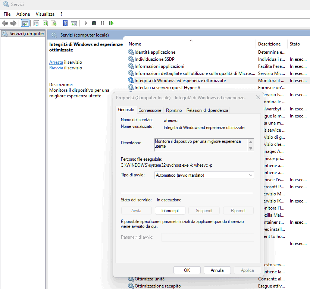Screen dimensions: 310x289
Task: Click the Stop service square icon
Action: [x=94, y=23]
